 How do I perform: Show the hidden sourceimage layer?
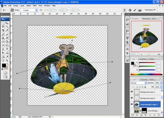coord(132,110)
